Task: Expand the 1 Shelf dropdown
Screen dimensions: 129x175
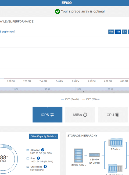Action: pyautogui.click(x=94, y=159)
